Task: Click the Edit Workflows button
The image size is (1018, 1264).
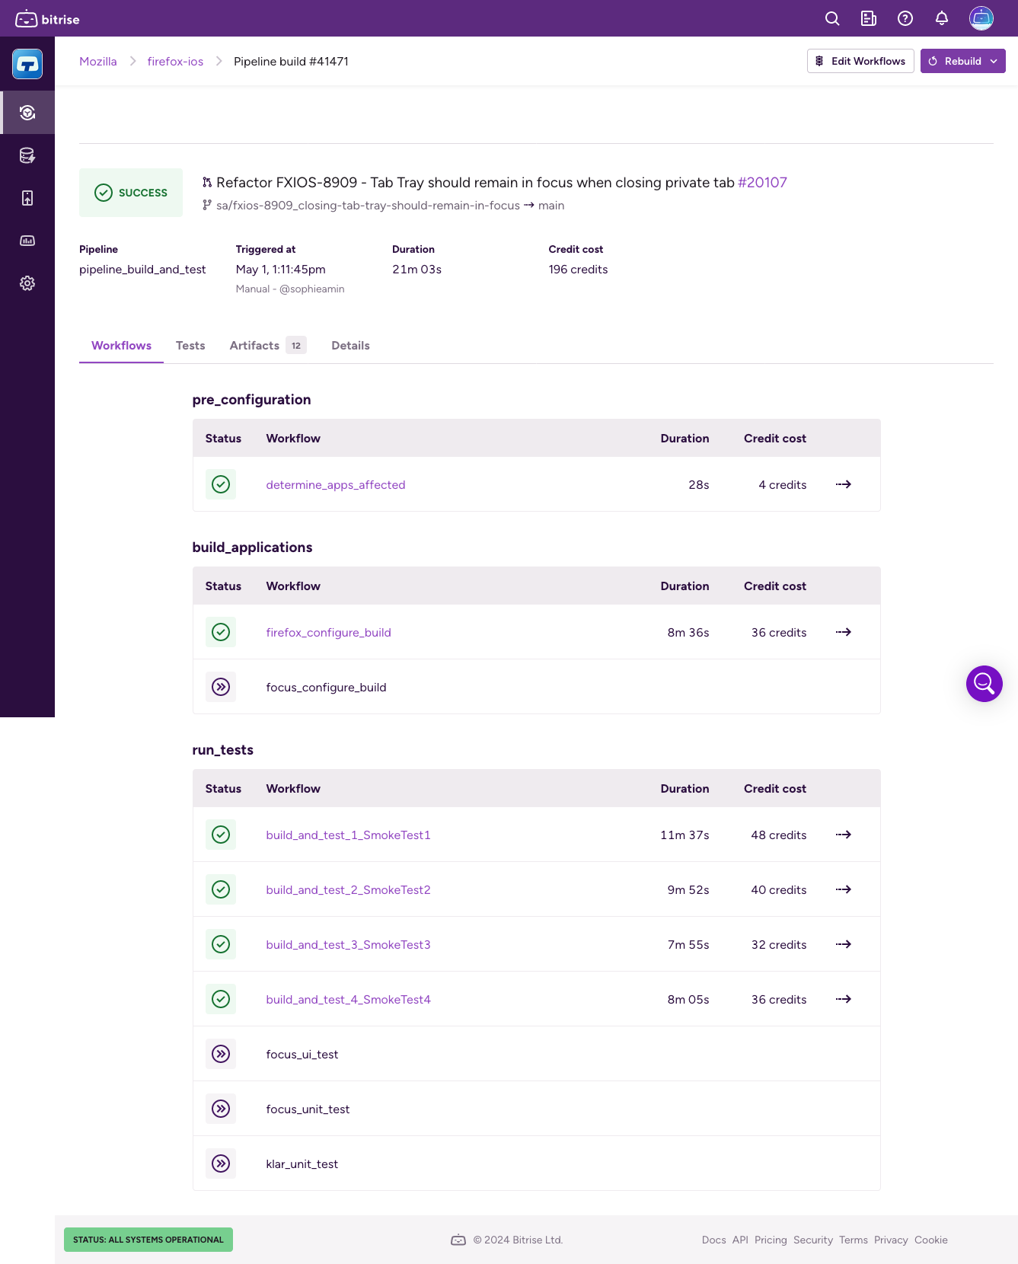Action: [x=860, y=61]
